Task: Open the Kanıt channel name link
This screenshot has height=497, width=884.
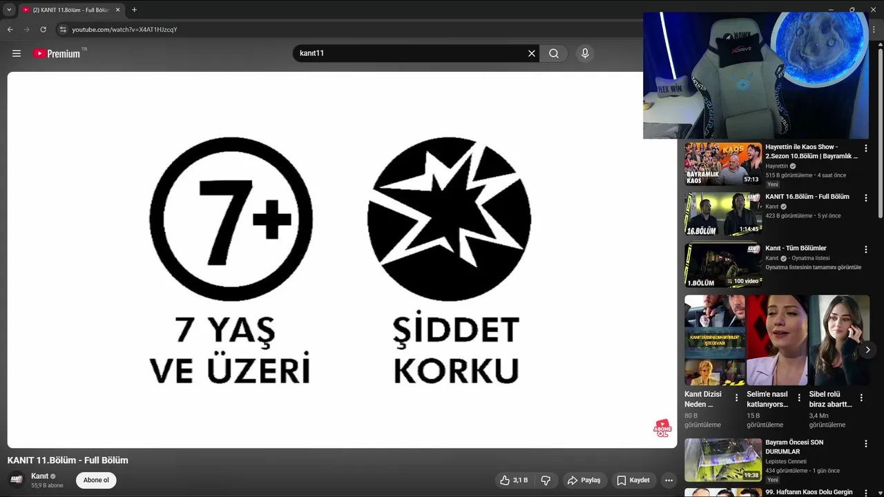Action: (39, 476)
